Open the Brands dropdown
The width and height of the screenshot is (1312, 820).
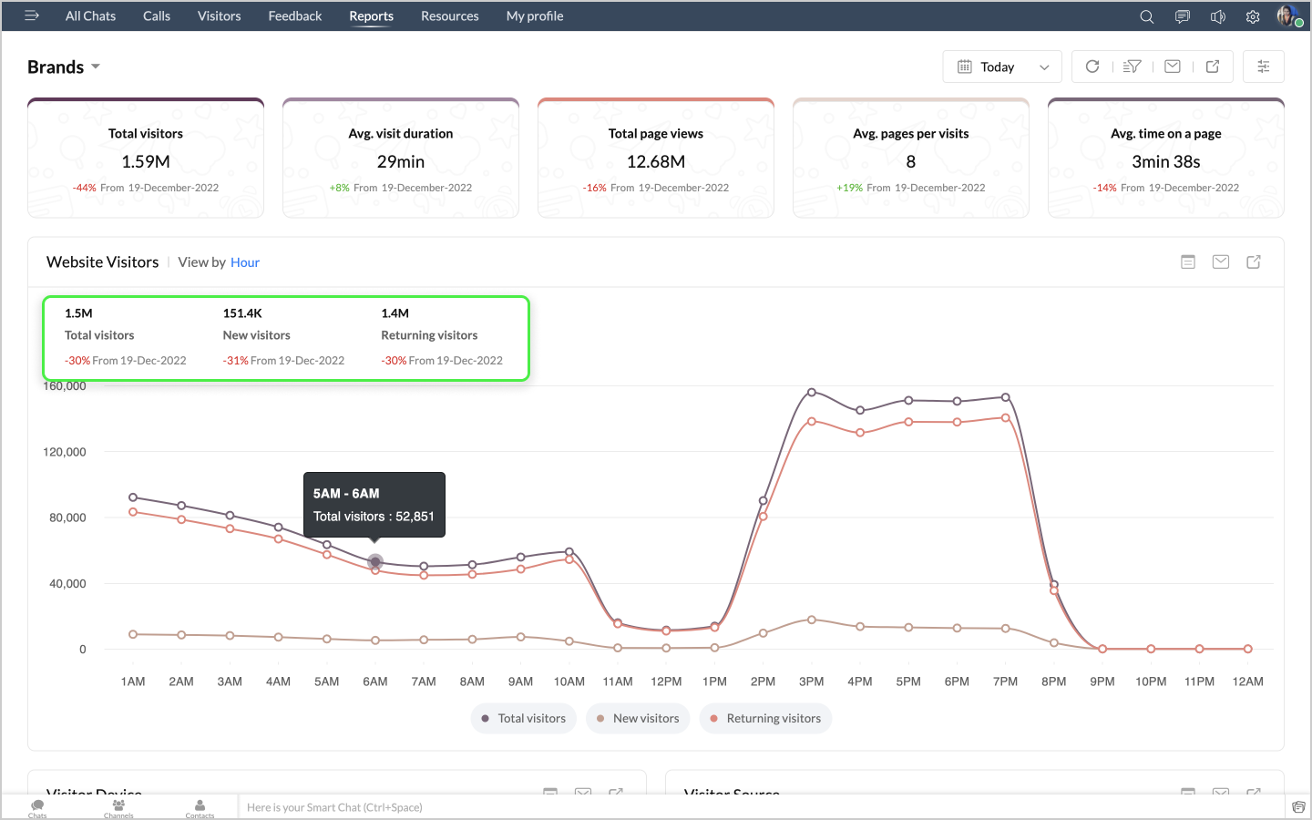click(64, 67)
